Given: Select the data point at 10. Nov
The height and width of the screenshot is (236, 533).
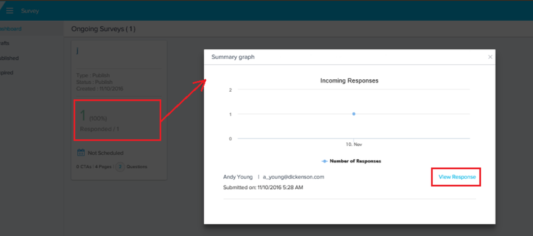Looking at the screenshot, I should pos(354,114).
